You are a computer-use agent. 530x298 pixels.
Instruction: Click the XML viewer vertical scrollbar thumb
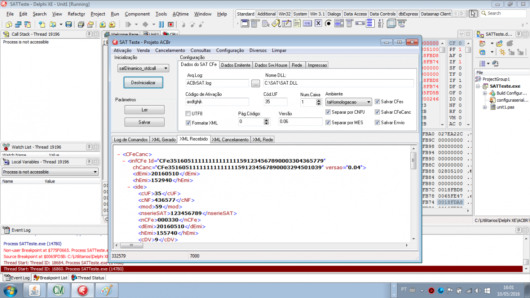coord(413,160)
